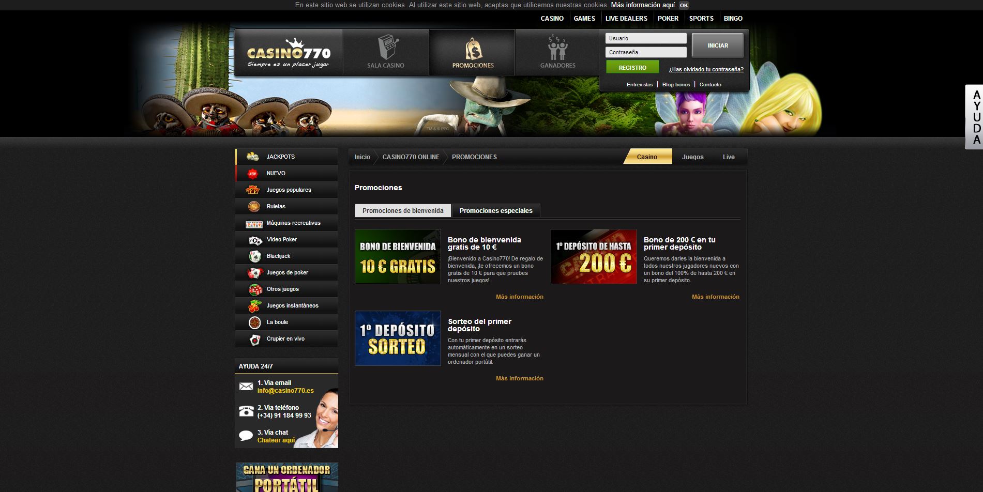Select POKER in top menu

(668, 18)
